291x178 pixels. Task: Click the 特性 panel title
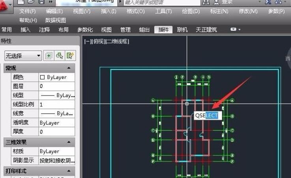(6, 41)
